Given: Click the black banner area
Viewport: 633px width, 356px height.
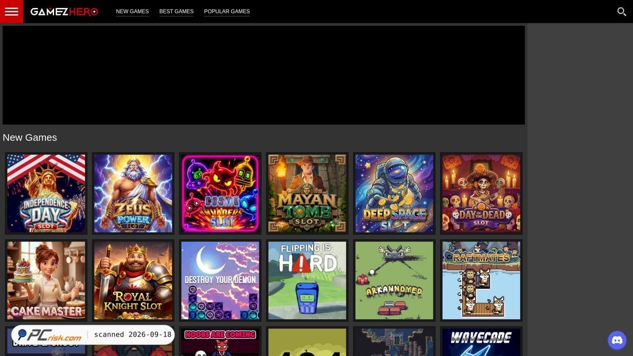Looking at the screenshot, I should pos(264,75).
